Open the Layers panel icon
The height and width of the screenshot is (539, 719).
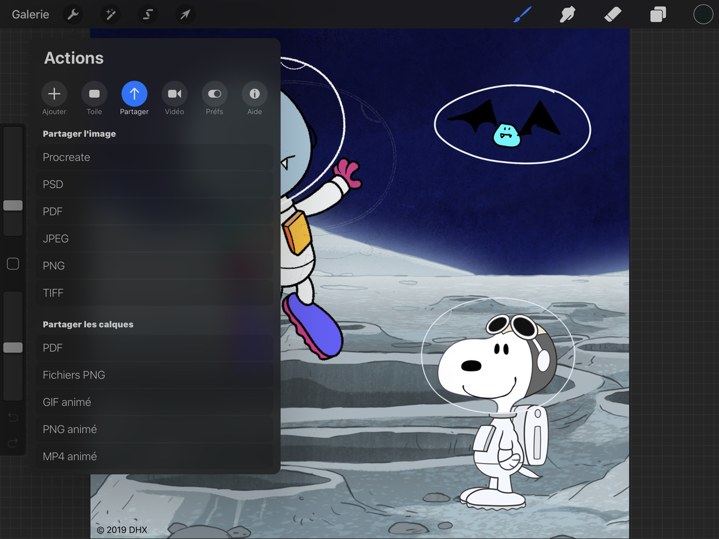[658, 14]
